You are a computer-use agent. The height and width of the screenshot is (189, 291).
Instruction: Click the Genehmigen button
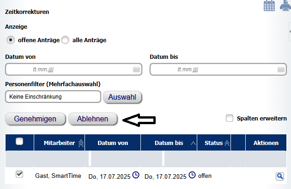point(35,119)
